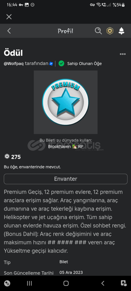
Task: Open notifications bell icon
Action: click(121, 31)
